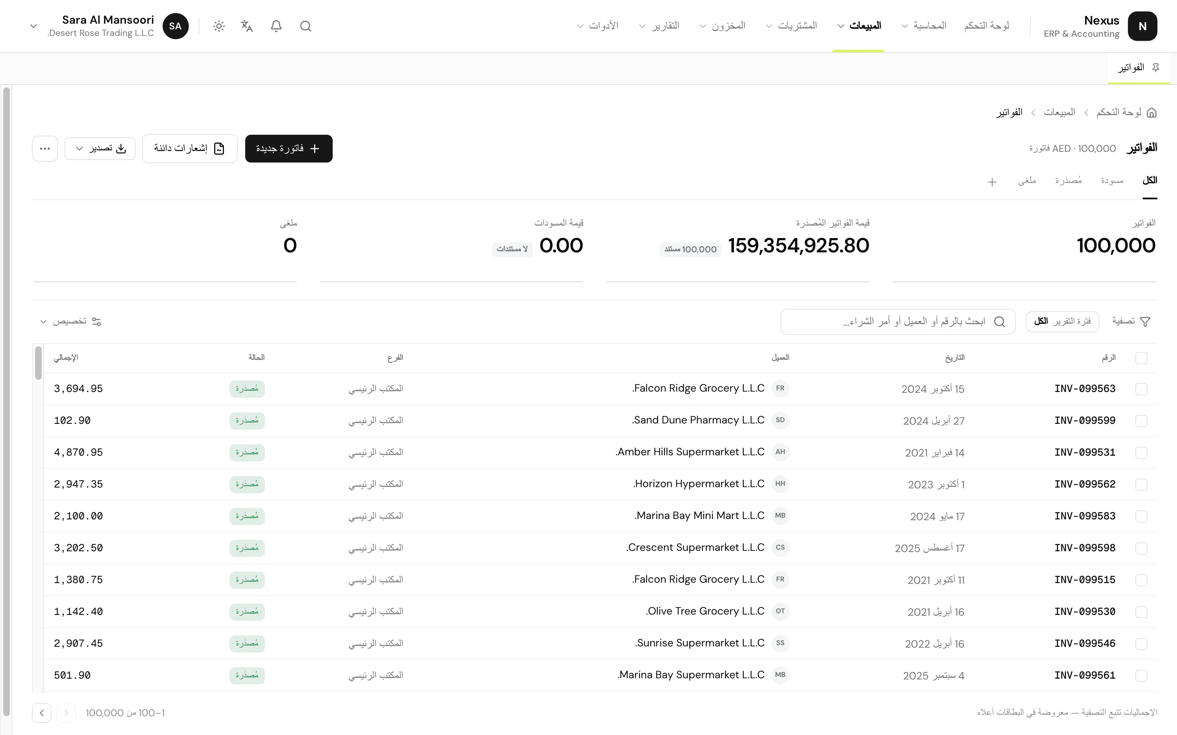Go to next page arrow in pagination
The width and height of the screenshot is (1177, 735).
pos(42,713)
